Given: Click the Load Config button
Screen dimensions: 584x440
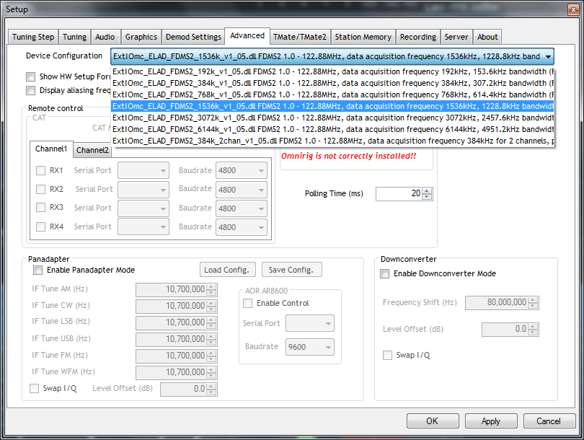Looking at the screenshot, I should click(x=227, y=269).
